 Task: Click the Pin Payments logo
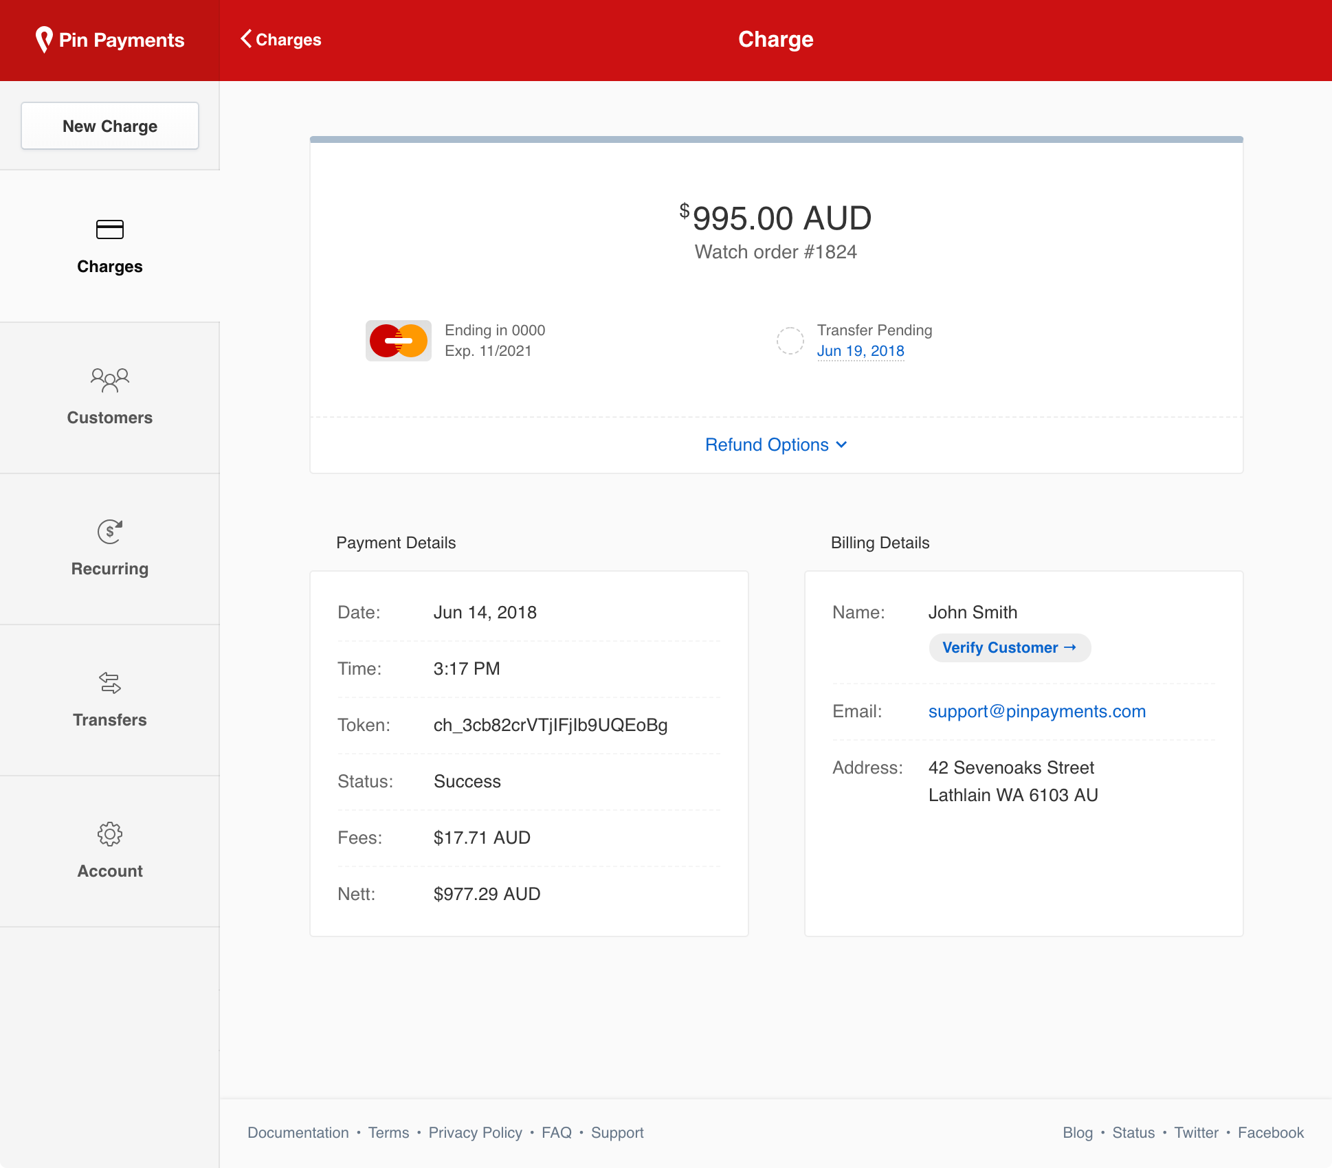coord(110,40)
